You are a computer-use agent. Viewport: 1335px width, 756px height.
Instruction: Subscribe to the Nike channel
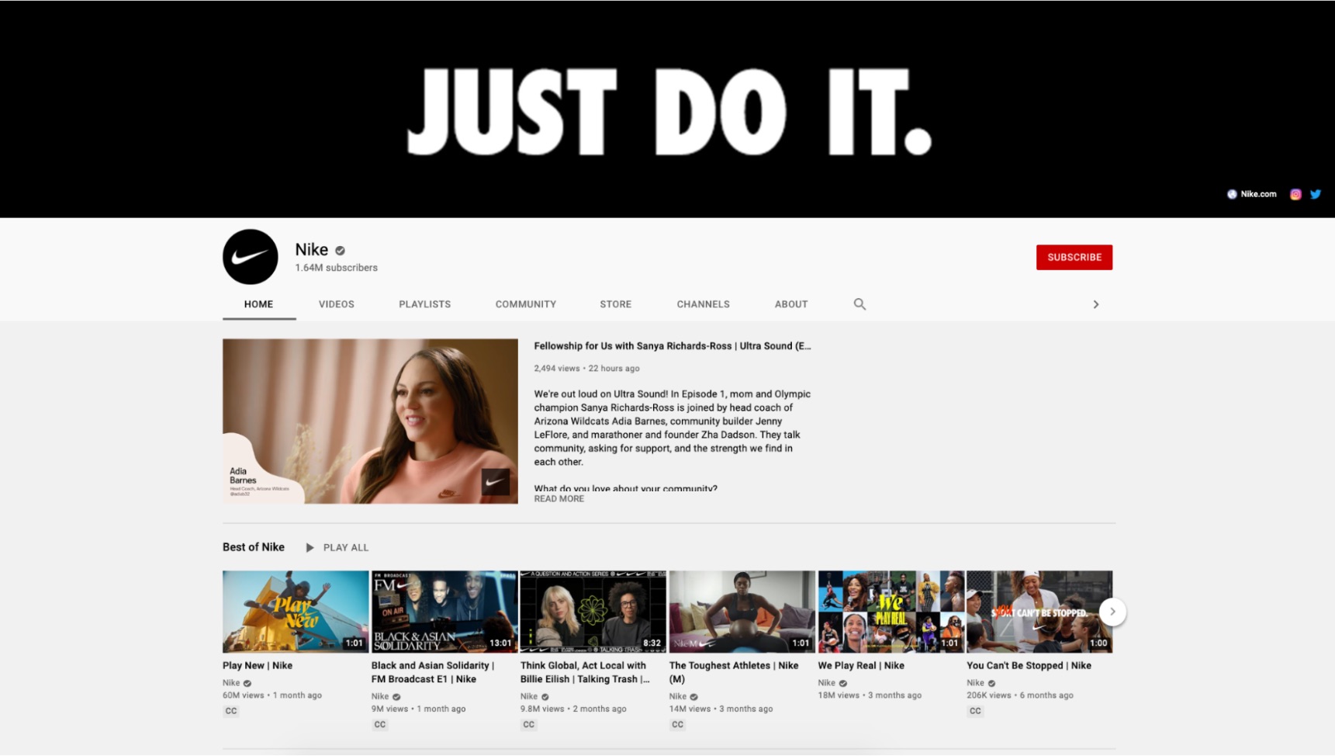point(1074,258)
